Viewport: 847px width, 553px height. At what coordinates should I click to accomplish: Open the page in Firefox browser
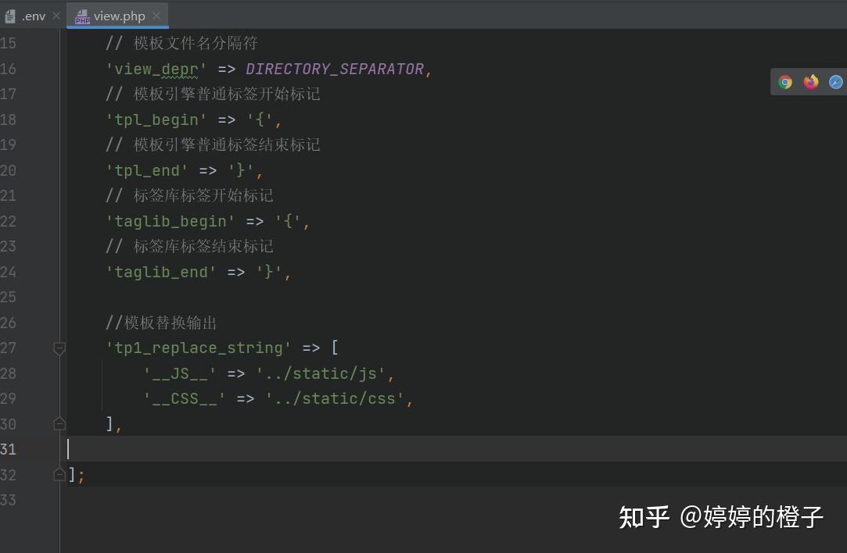pyautogui.click(x=810, y=81)
